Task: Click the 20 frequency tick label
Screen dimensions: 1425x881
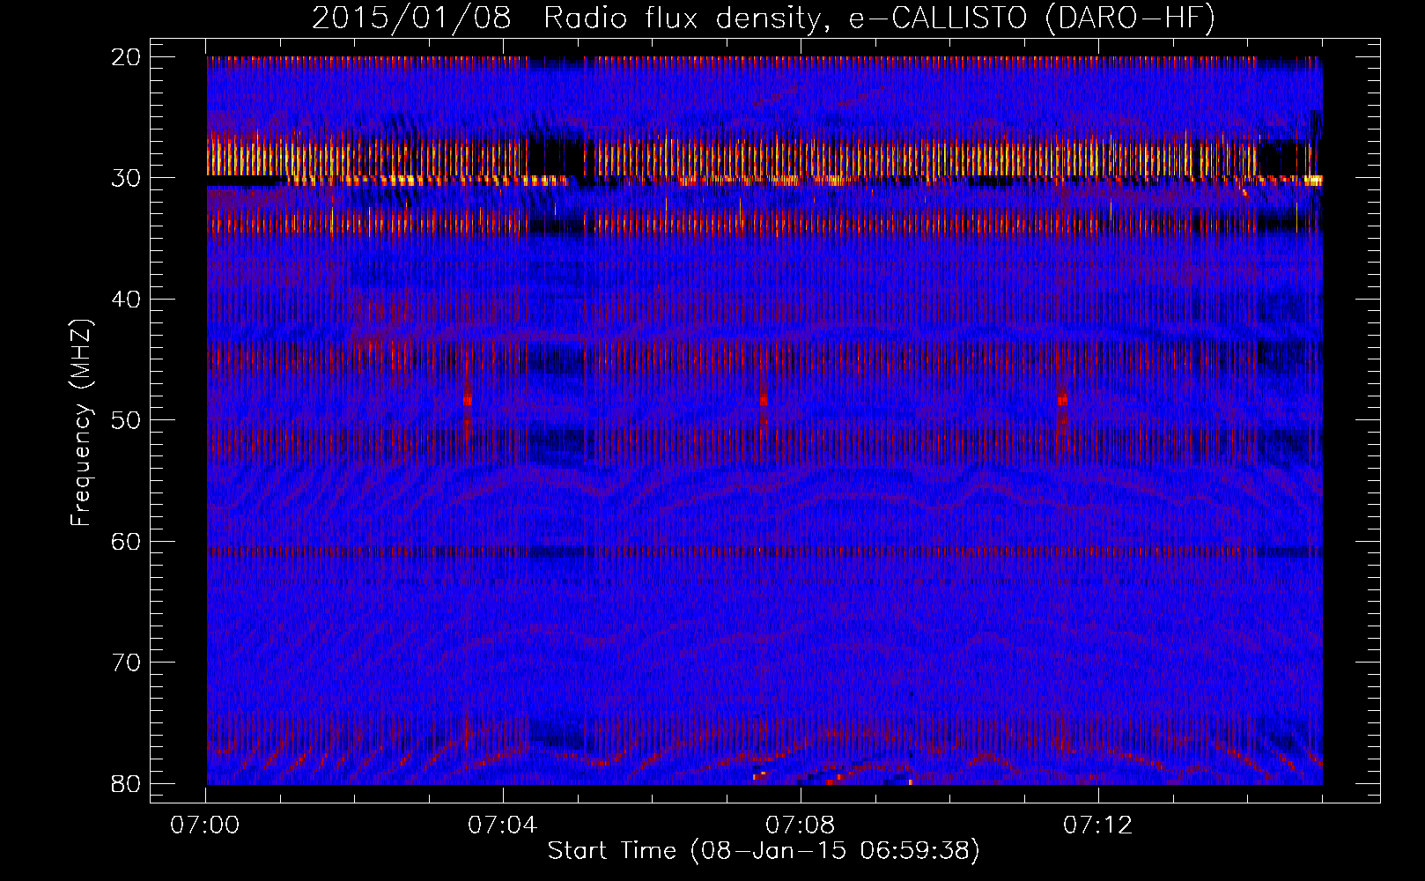Action: [x=127, y=57]
